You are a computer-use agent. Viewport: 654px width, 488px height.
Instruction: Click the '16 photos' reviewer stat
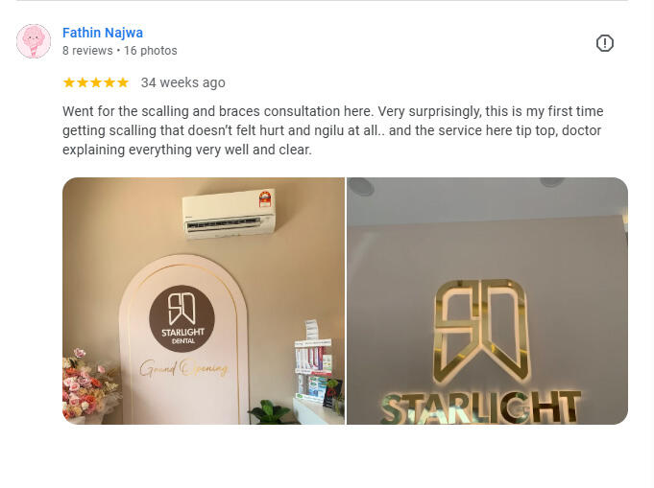[150, 51]
